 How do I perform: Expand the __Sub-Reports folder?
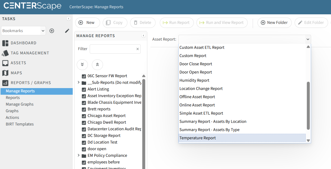click(79, 83)
